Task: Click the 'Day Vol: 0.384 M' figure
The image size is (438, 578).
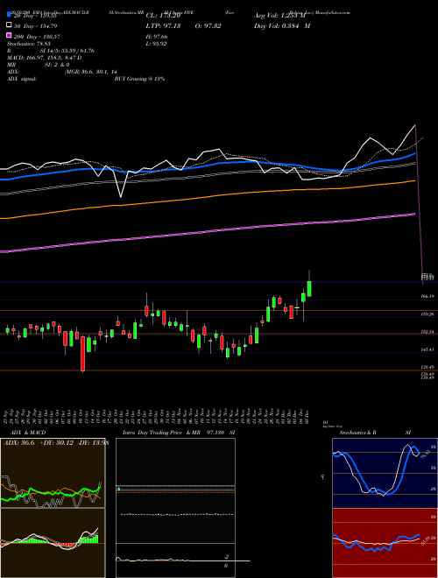Action: [282, 25]
